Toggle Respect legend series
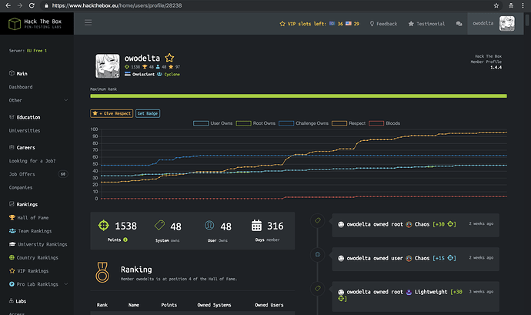The image size is (531, 315). 349,123
